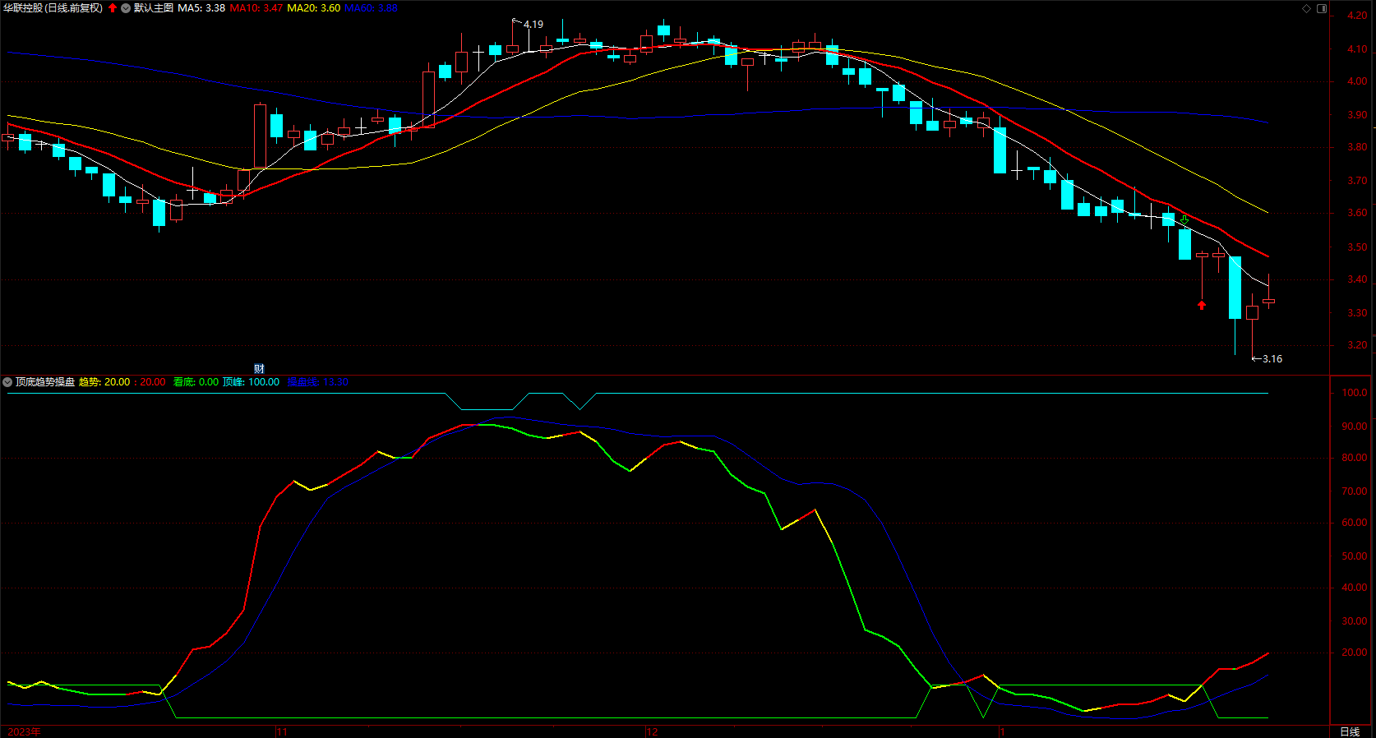
Task: Click the MA10: 3.47 indicator value
Action: point(256,8)
